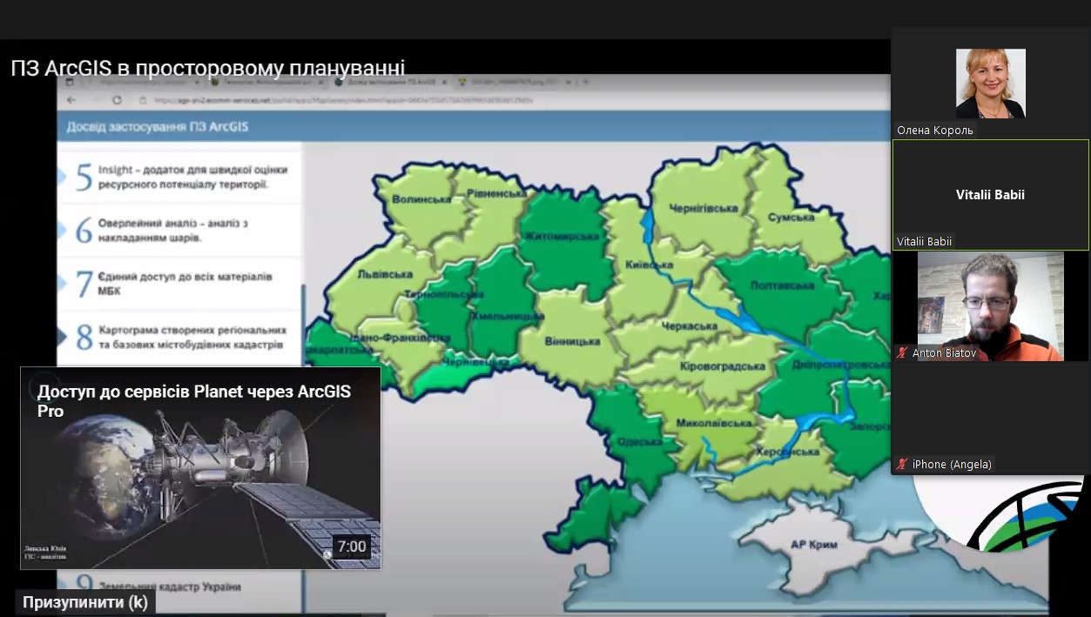Click the АР Крим region on the map
Screen dimensions: 1091x617
(x=814, y=545)
